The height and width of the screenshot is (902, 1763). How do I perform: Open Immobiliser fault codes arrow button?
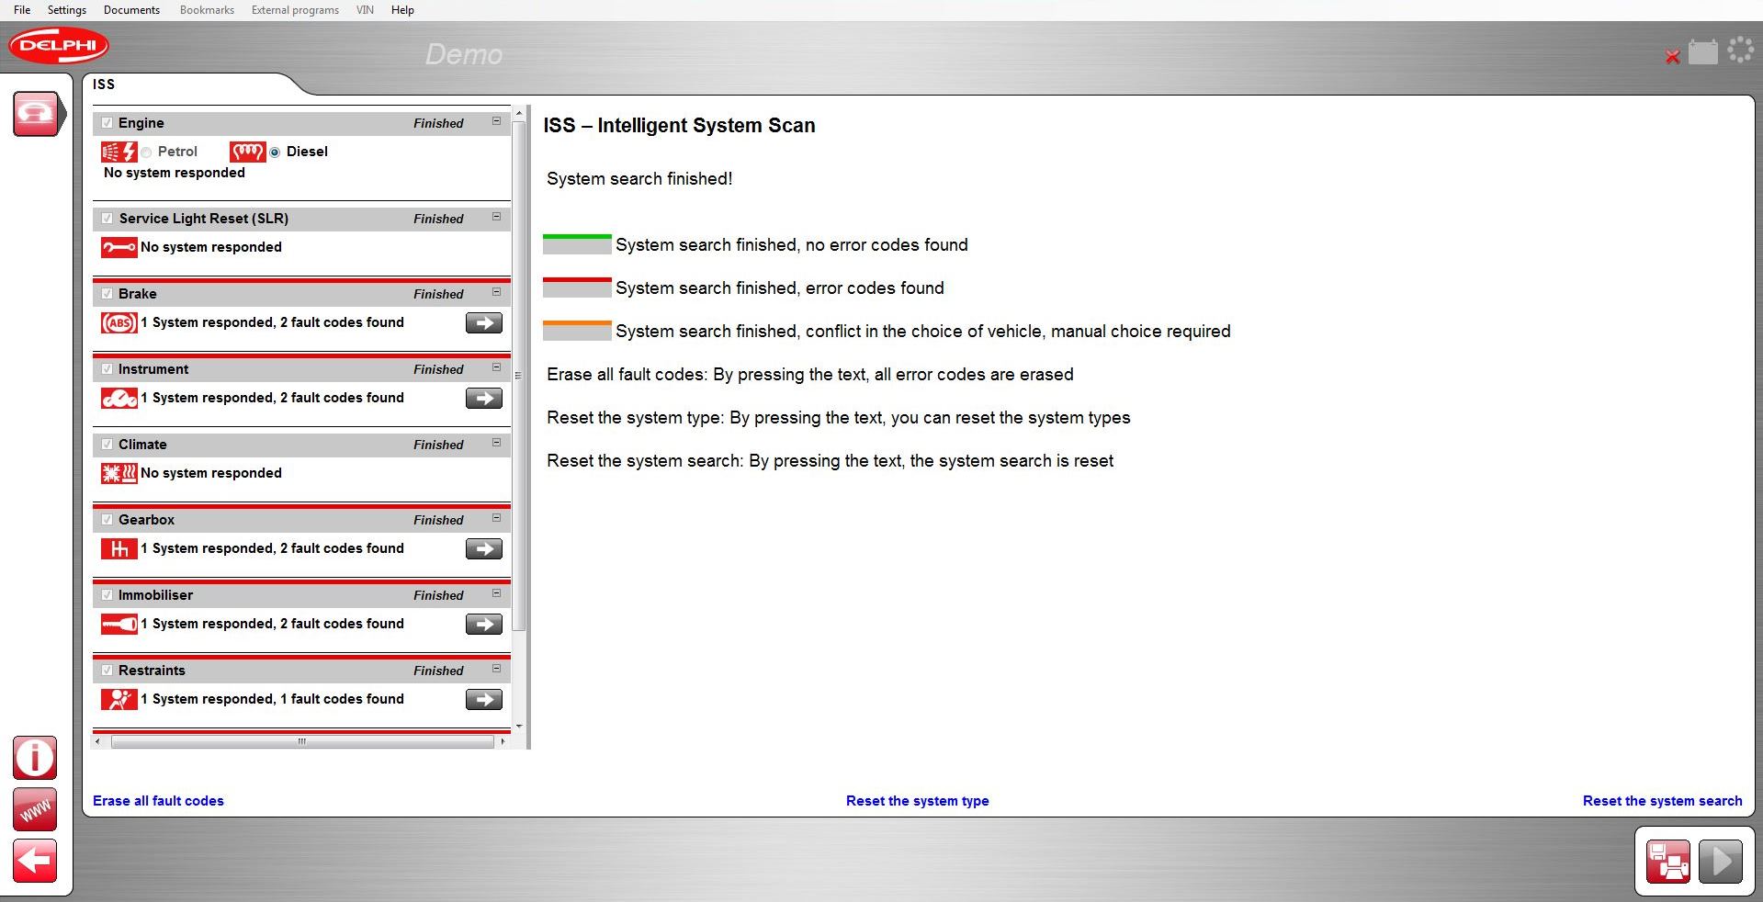coord(483,625)
